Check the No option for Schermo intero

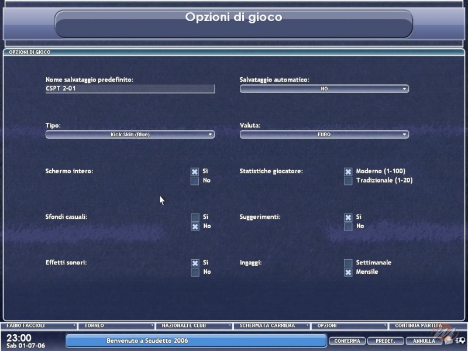194,180
